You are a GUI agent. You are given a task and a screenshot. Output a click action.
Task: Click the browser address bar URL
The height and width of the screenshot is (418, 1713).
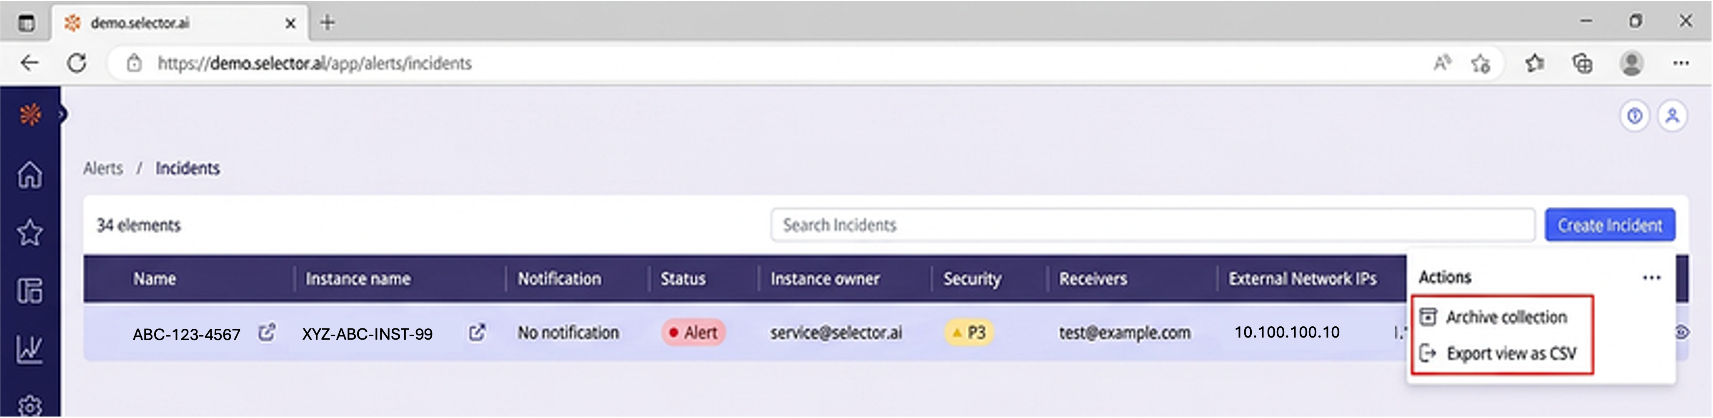click(x=314, y=63)
